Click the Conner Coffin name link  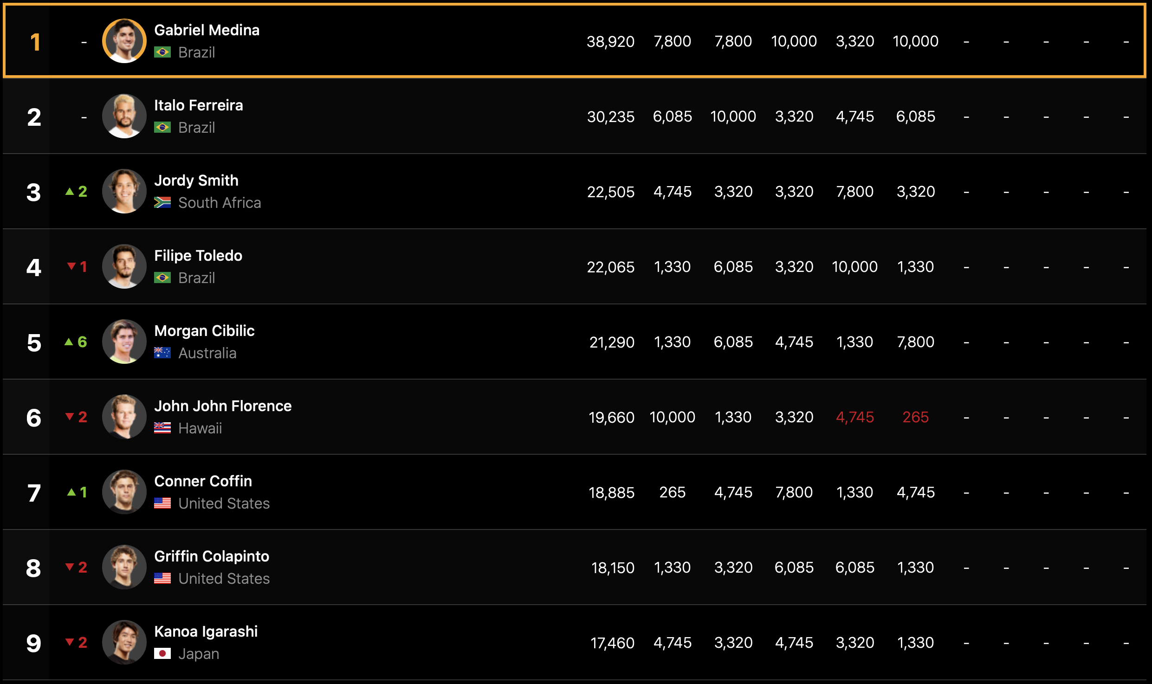coord(203,481)
